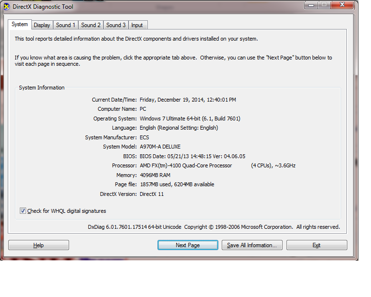This screenshot has width=371, height=297.
Task: Click the BIOS Date value text
Action: [x=192, y=156]
